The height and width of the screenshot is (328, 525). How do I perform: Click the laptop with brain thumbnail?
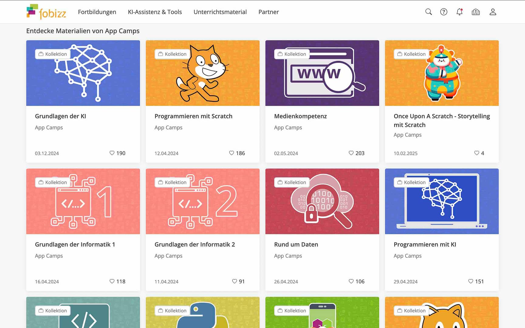(442, 201)
